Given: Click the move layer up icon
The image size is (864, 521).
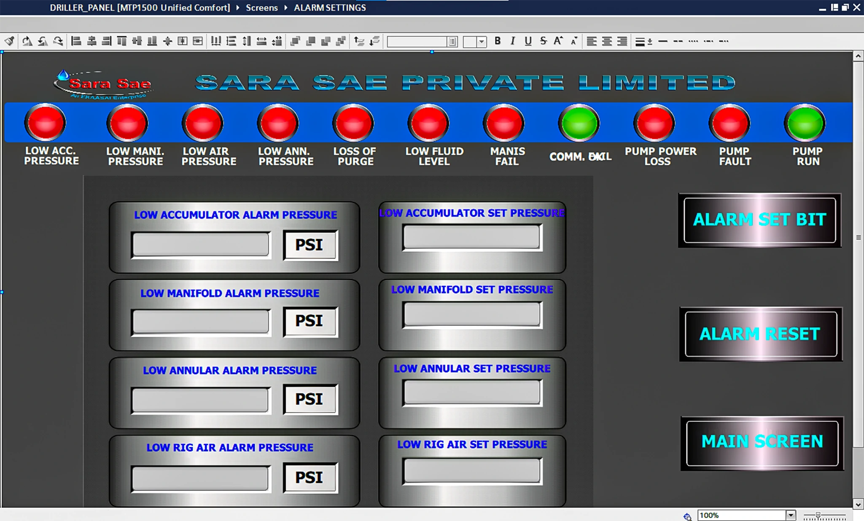Looking at the screenshot, I should coord(359,41).
